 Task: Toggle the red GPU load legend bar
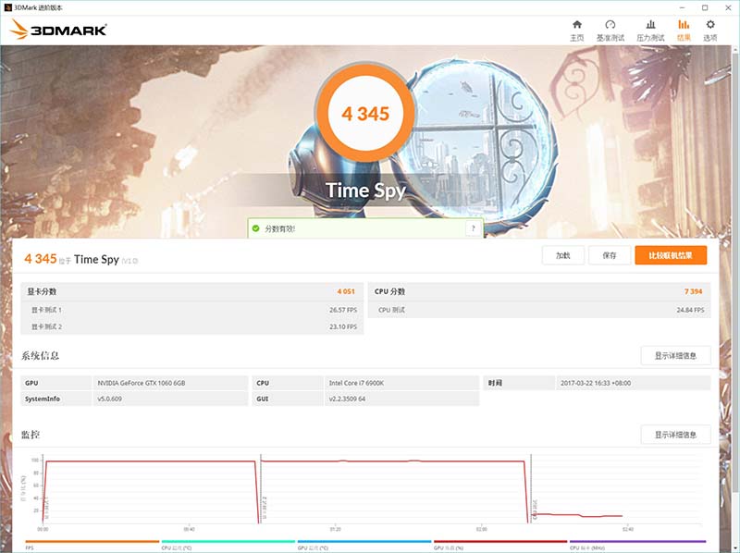[x=500, y=542]
